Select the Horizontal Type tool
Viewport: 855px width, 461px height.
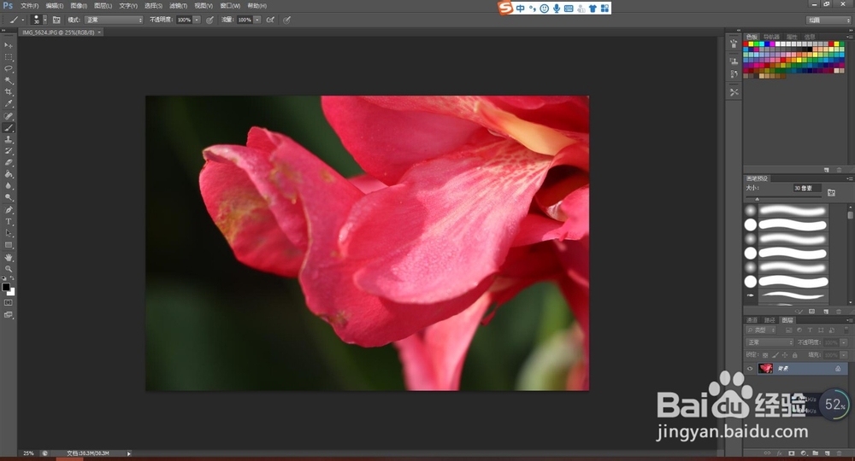click(x=9, y=221)
